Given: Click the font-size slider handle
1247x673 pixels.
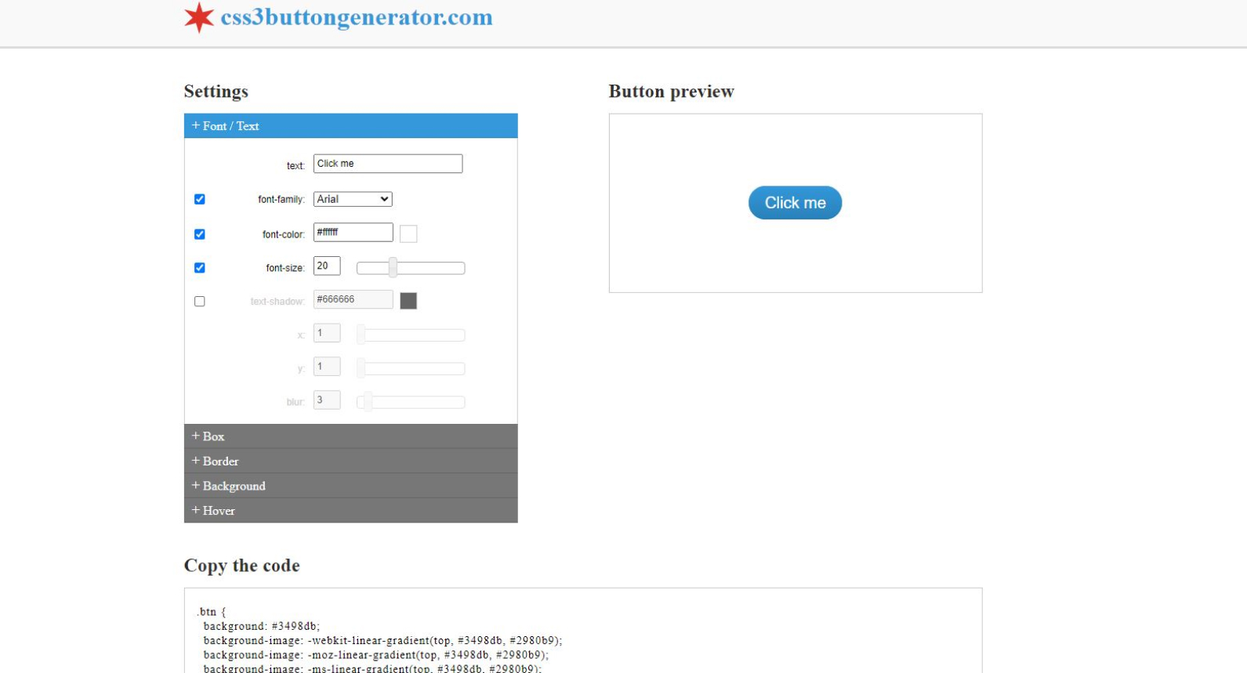Looking at the screenshot, I should (x=393, y=268).
